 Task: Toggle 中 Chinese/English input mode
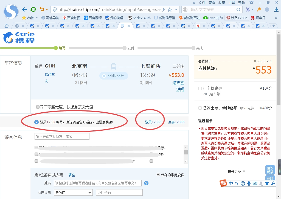point(231,183)
